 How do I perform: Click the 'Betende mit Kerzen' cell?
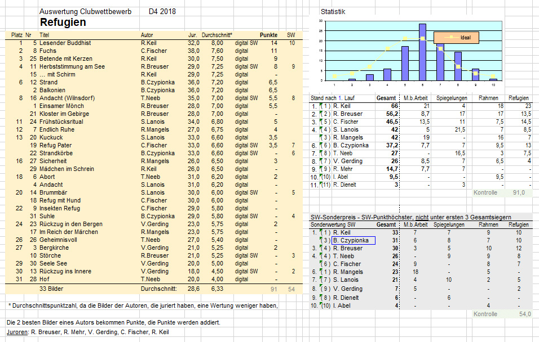[66, 58]
